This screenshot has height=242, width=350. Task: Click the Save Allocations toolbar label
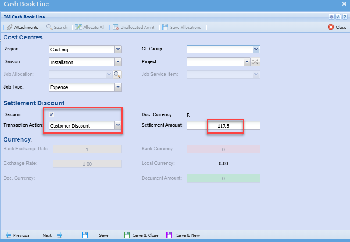click(186, 27)
